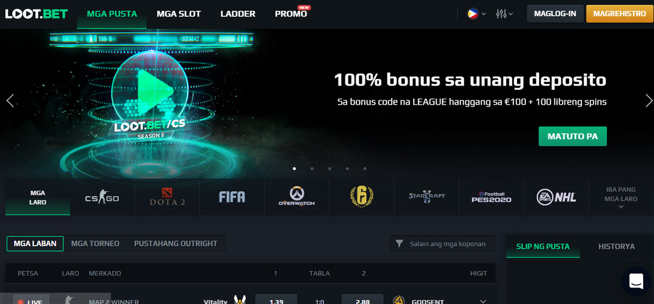Image resolution: width=654 pixels, height=304 pixels.
Task: Select the Overwatch game icon
Action: coord(296,197)
